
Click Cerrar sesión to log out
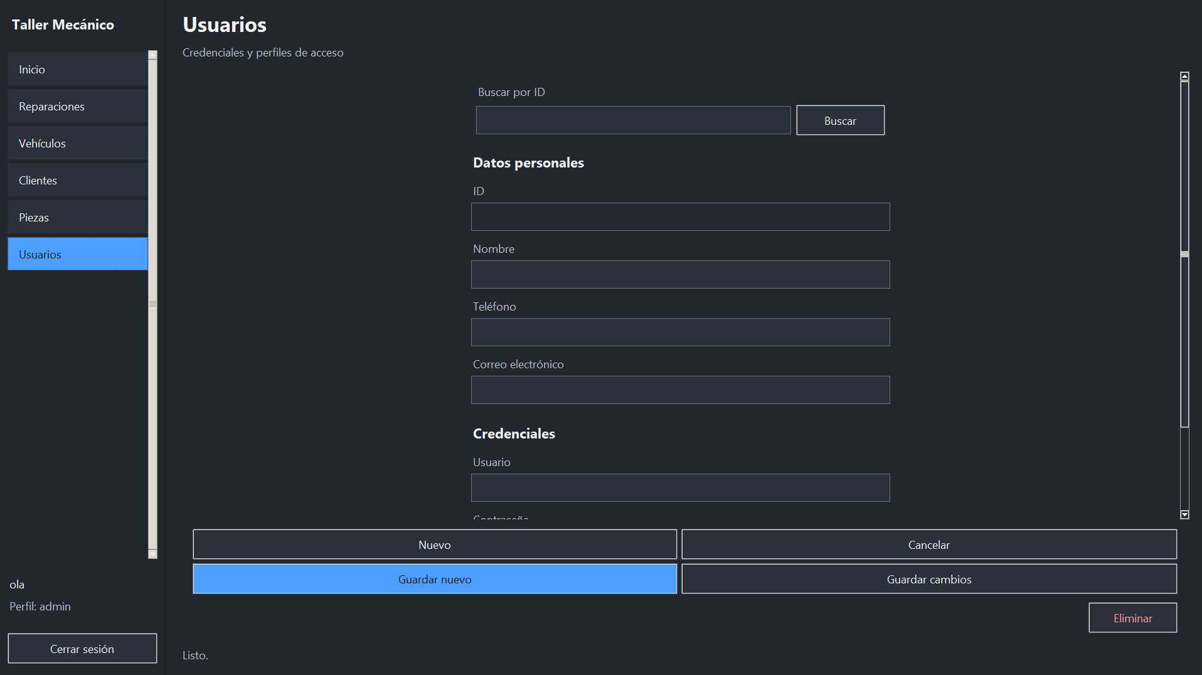click(82, 649)
